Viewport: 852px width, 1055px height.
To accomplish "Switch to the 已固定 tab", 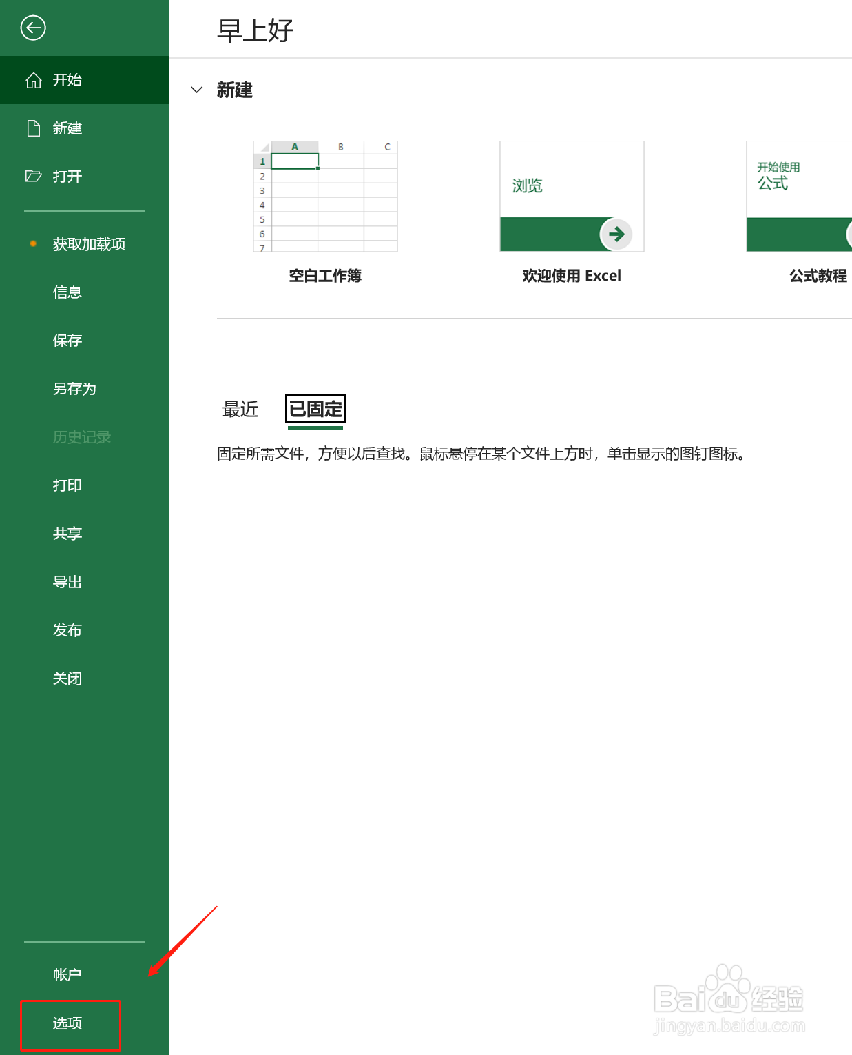I will click(315, 409).
